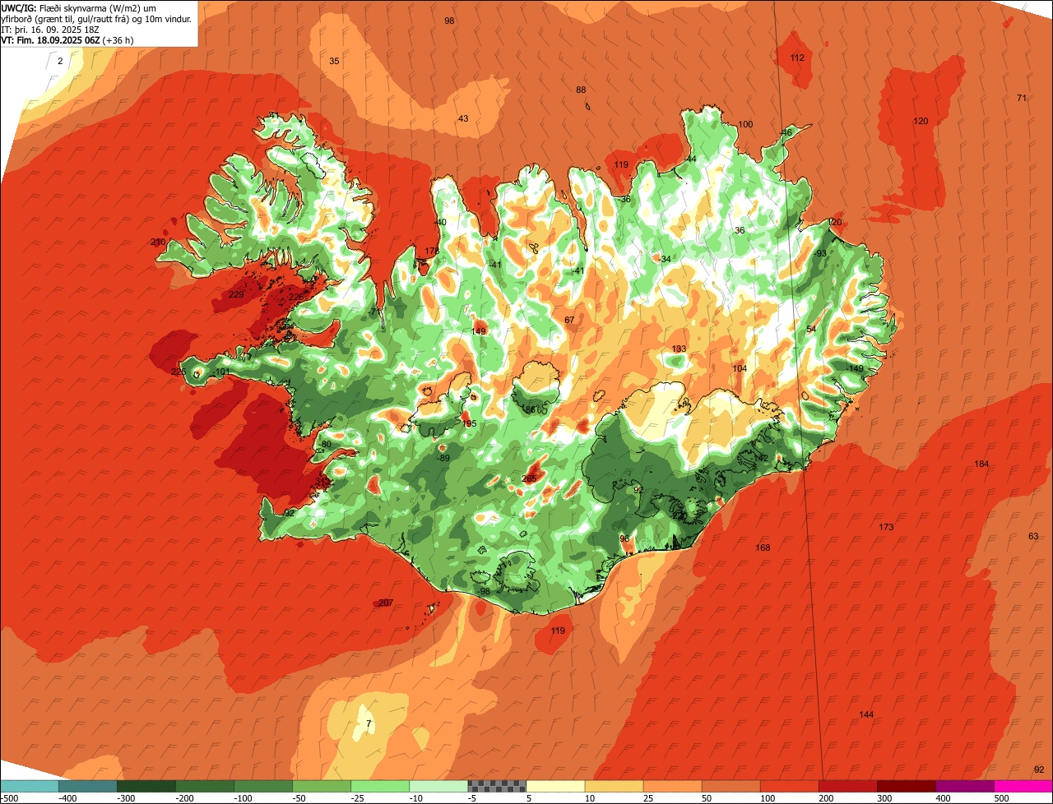
Task: Click the map value '210' off Westfjords
Action: (158, 242)
